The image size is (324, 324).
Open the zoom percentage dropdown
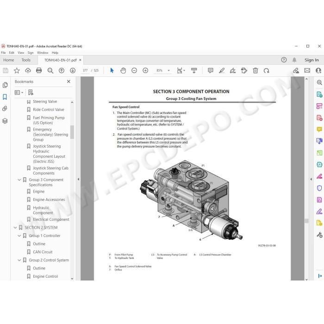pos(168,71)
